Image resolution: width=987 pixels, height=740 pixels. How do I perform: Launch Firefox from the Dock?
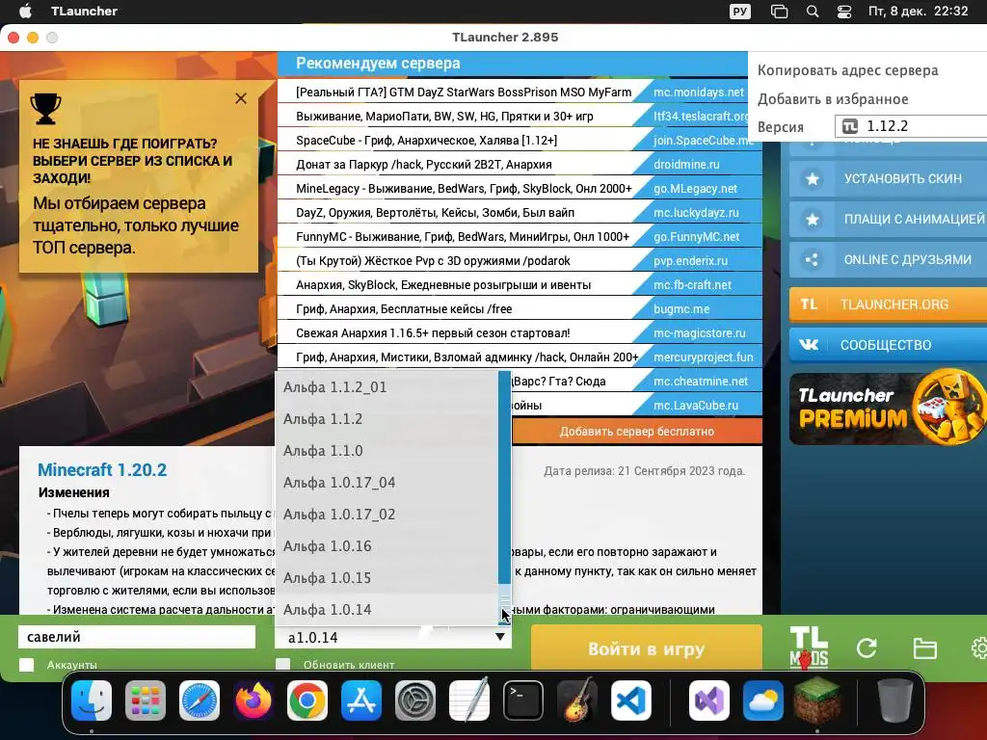coord(253,700)
